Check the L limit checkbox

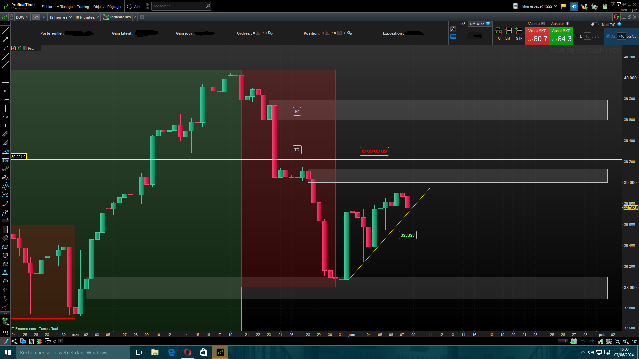pyautogui.click(x=577, y=36)
